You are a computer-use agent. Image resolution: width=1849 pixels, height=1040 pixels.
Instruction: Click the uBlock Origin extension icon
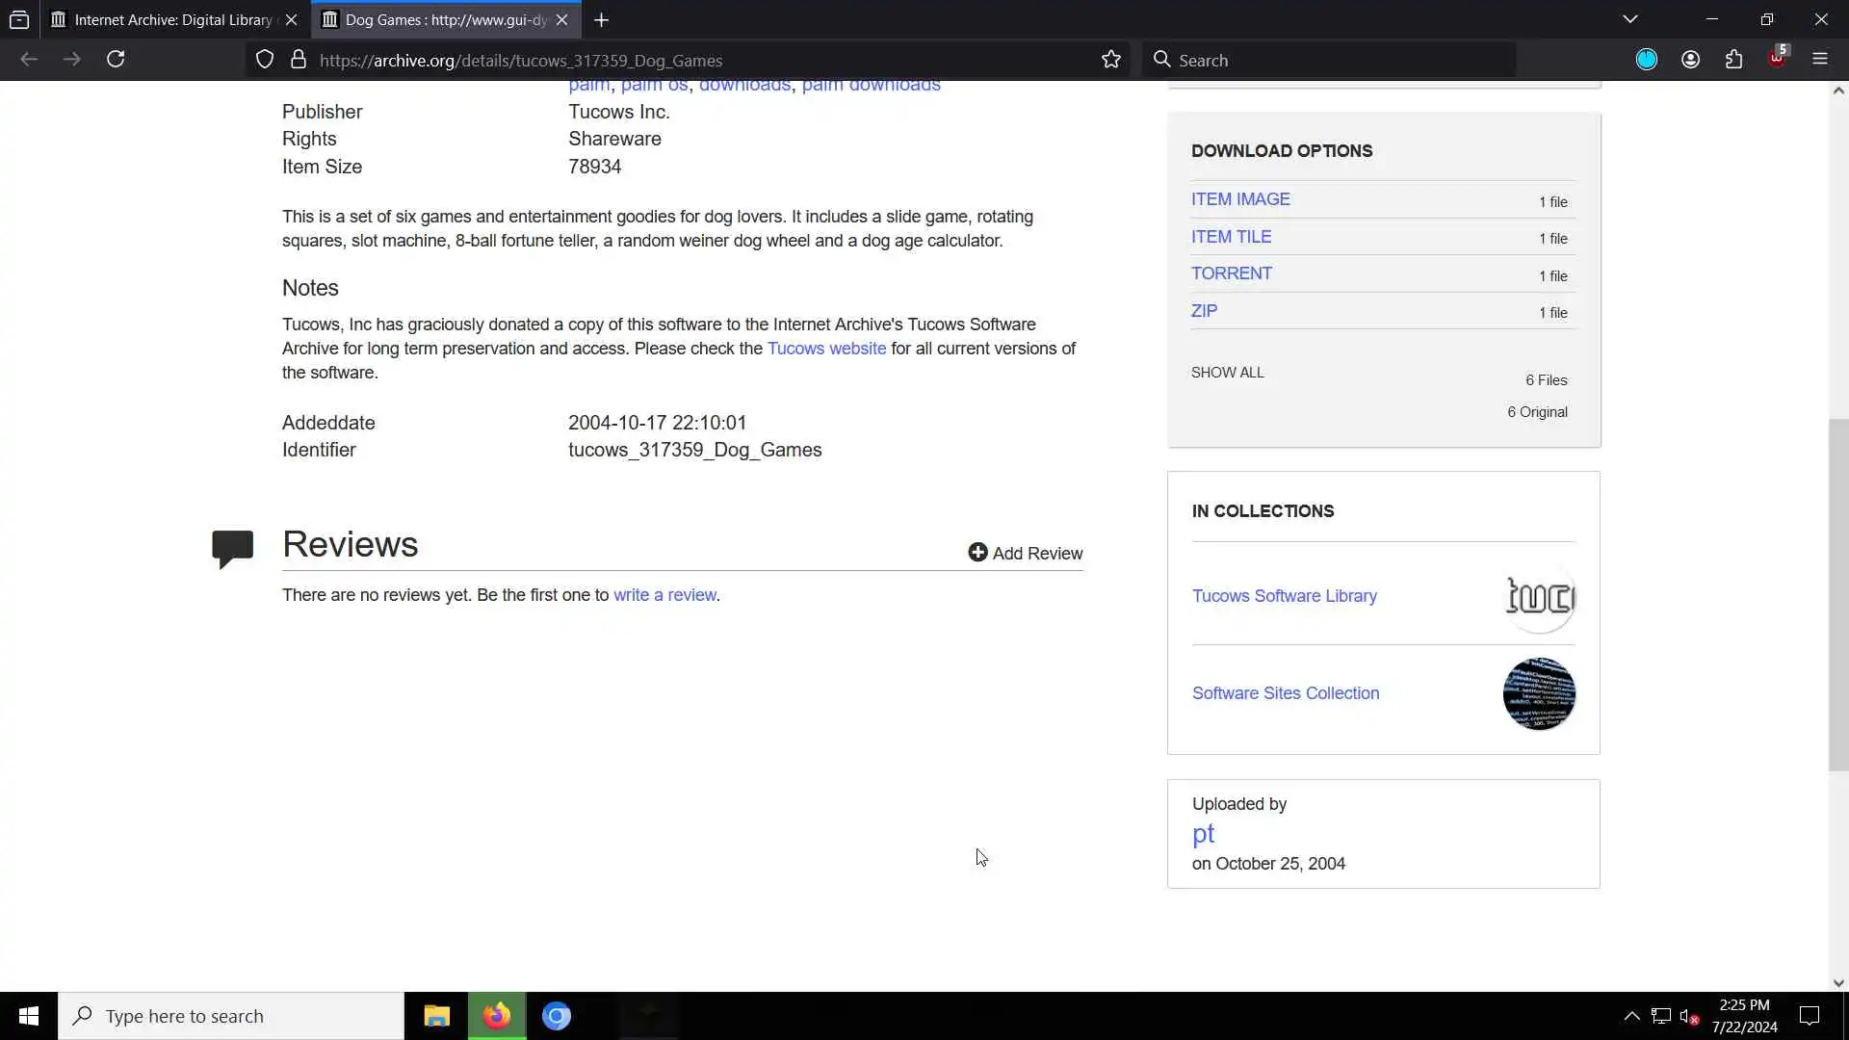tap(1777, 60)
